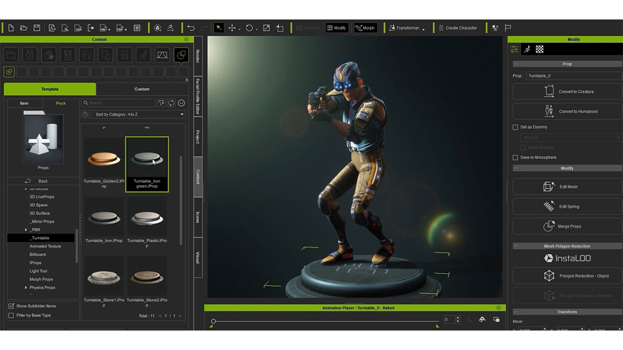This screenshot has height=350, width=623.
Task: Click Convert to Humanoid button
Action: point(567,111)
